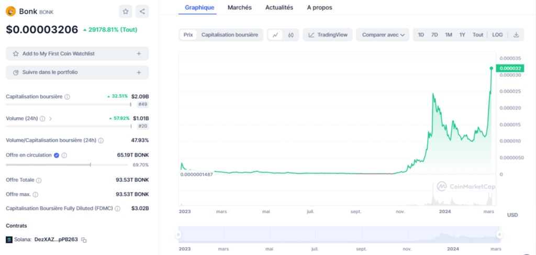Image resolution: width=536 pixels, height=255 pixels.
Task: Copy the Solana contract address
Action: click(84, 240)
